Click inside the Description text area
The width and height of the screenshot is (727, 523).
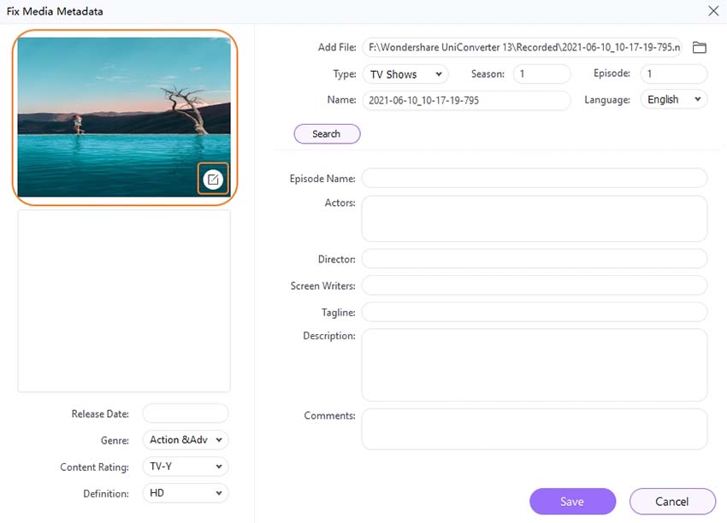[535, 364]
